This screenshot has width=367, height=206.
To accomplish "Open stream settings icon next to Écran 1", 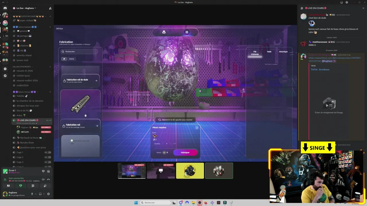I will coord(48,171).
